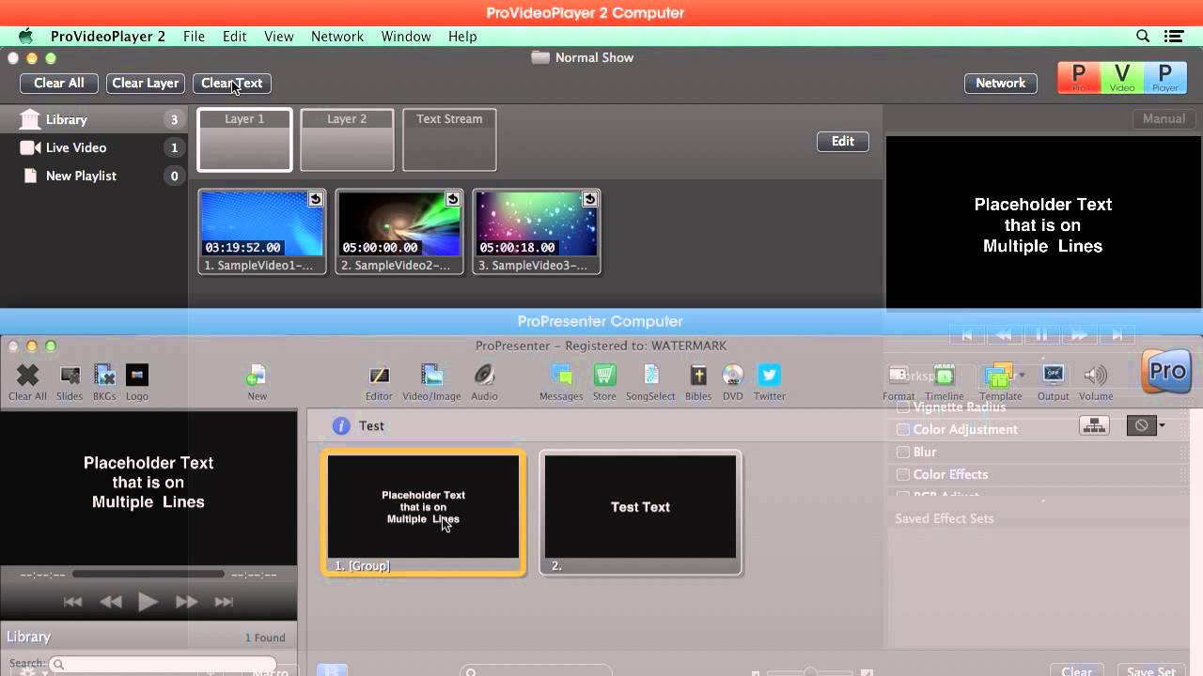Enable the Blur effect checkbox

tap(903, 453)
